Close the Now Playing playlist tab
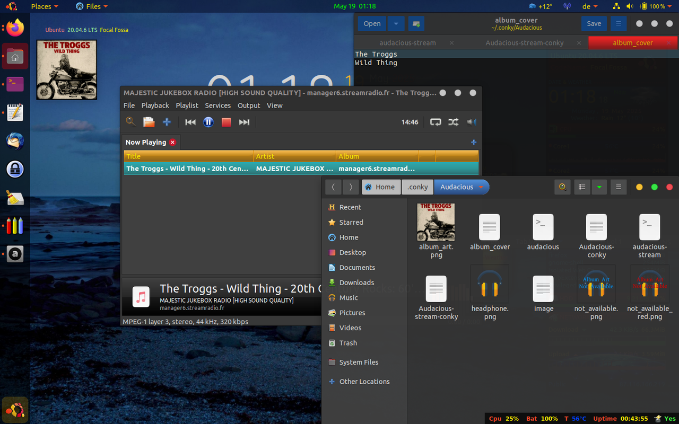 (172, 142)
